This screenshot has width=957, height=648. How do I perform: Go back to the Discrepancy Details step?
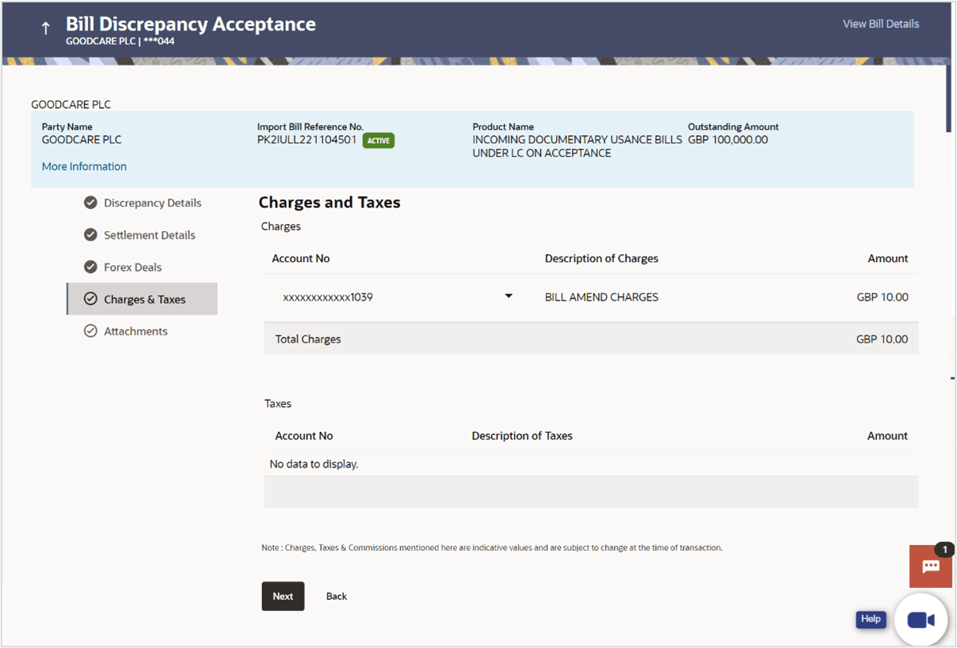(152, 203)
